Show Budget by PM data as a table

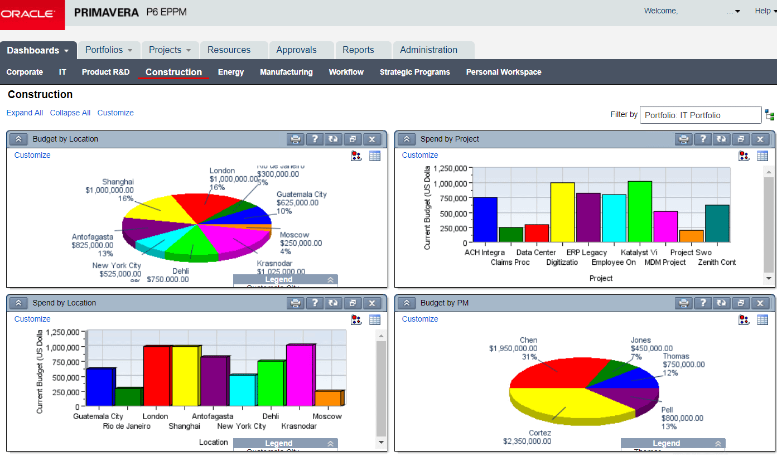coord(762,319)
